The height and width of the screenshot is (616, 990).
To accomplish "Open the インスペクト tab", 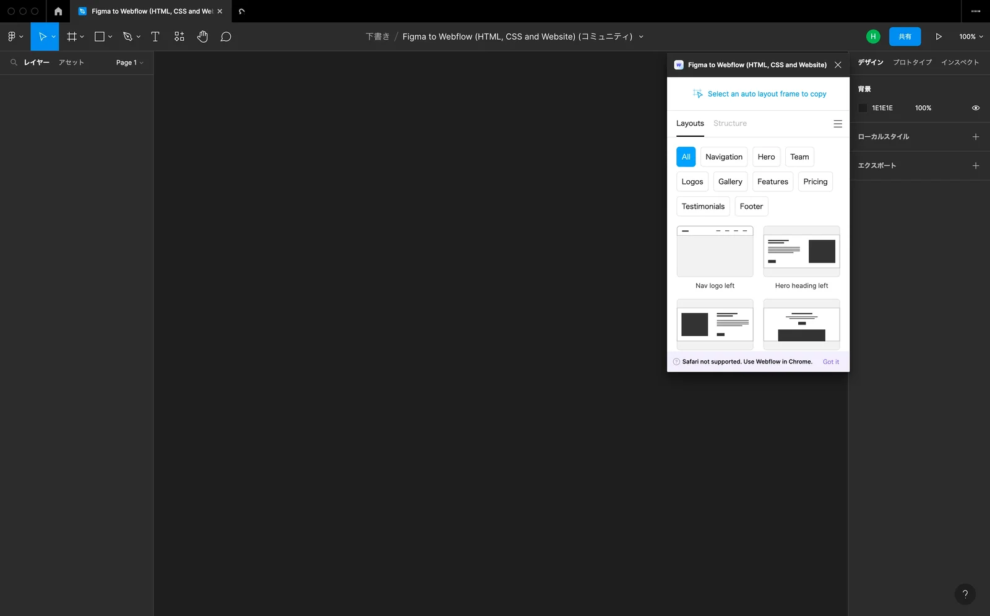I will pos(960,62).
